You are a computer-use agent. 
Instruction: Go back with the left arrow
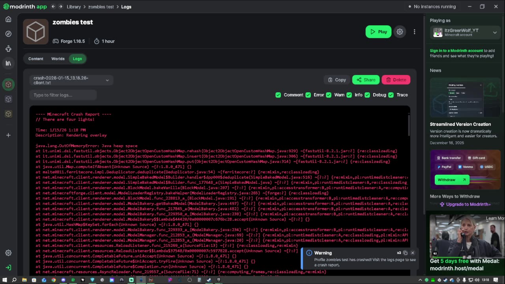point(53,7)
